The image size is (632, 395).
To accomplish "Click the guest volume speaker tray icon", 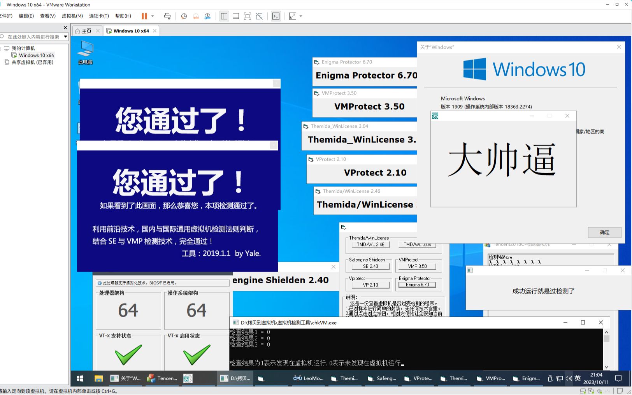I will [569, 378].
